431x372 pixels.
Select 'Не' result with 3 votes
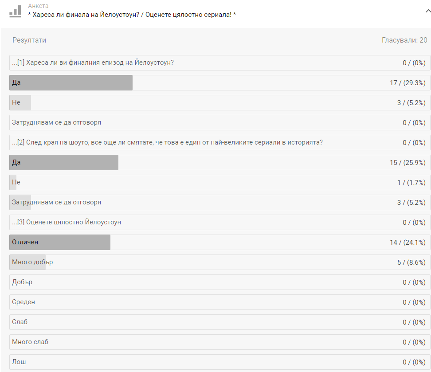click(x=20, y=103)
